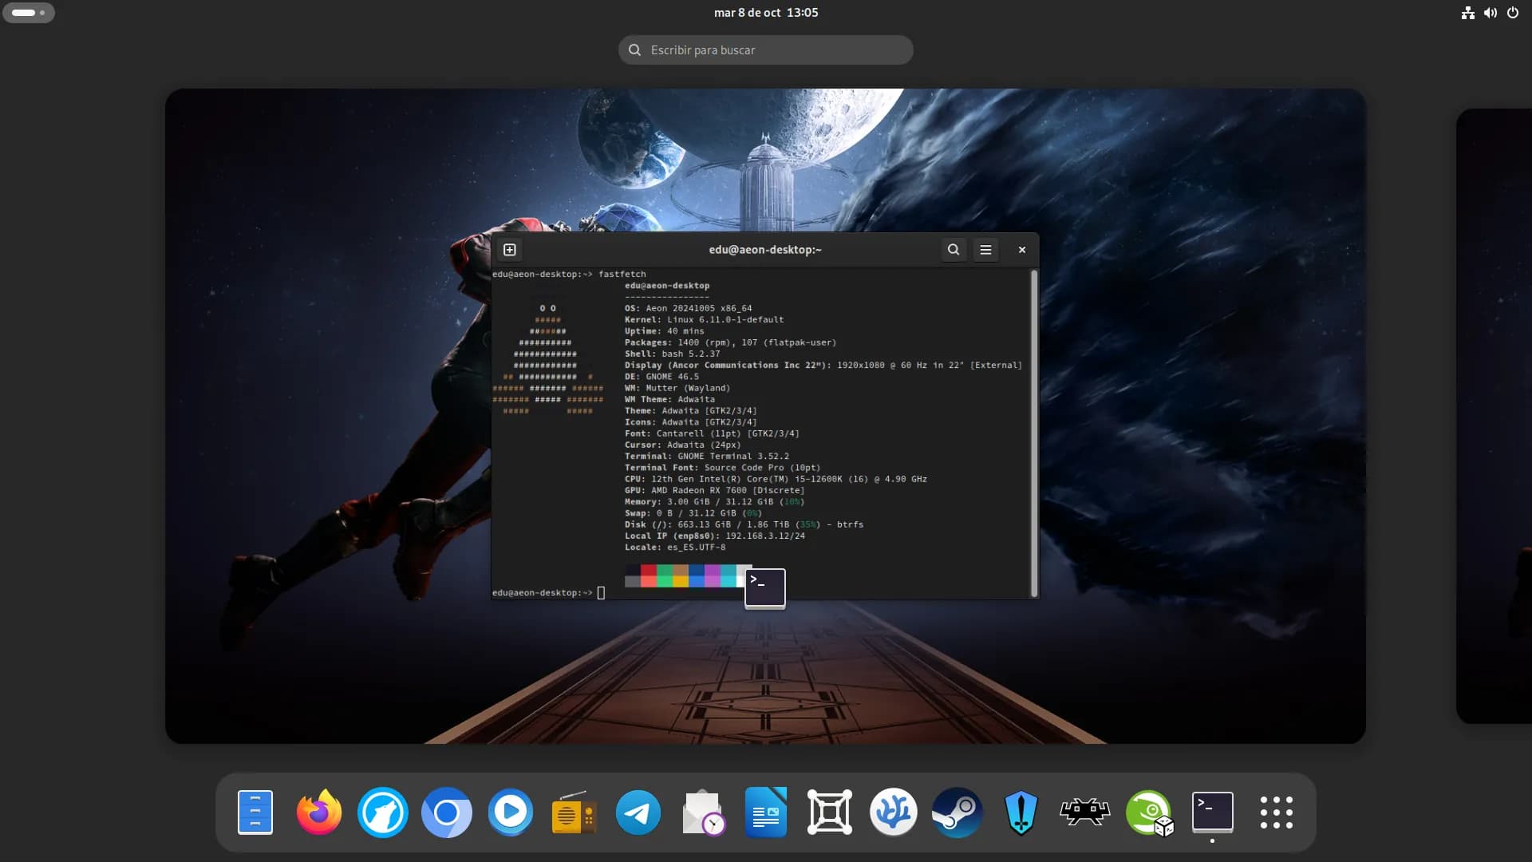Open the power icon in top bar
The width and height of the screenshot is (1532, 862).
[x=1513, y=13]
